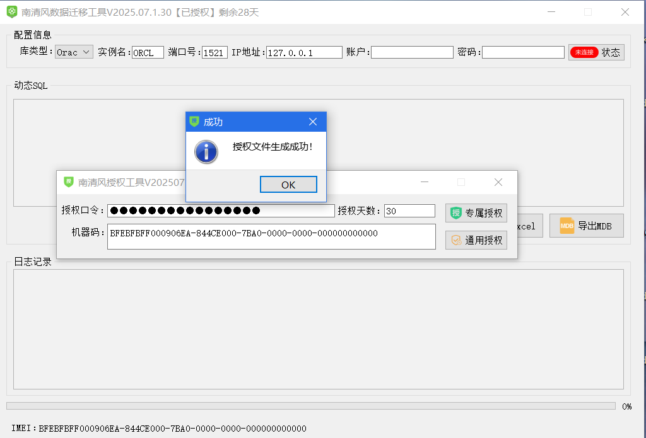This screenshot has width=646, height=438.
Task: Click the 机器码 machine code field
Action: 271,236
